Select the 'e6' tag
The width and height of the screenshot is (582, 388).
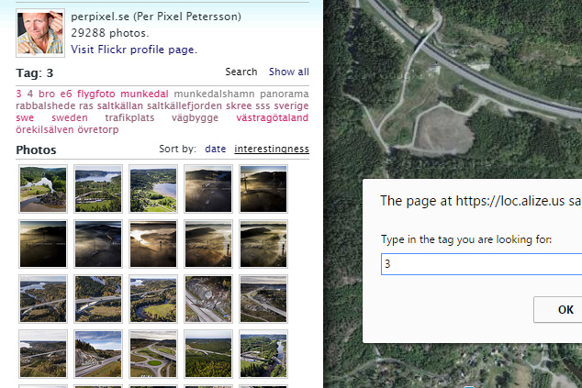pos(66,94)
